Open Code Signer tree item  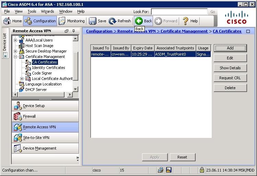[42, 73]
